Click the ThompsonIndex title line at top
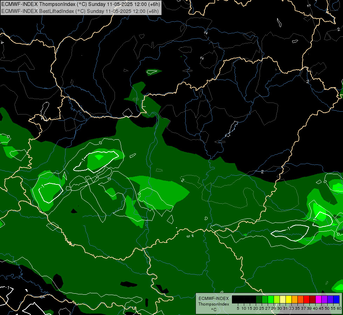343x315 pixels. [81, 4]
